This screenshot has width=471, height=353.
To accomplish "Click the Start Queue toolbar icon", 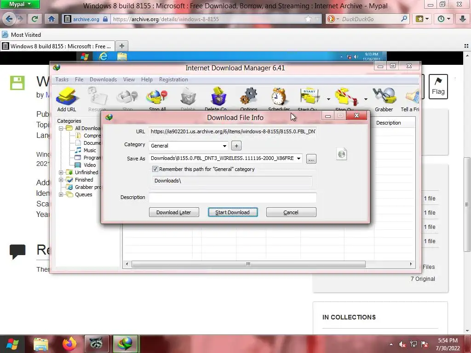I will pyautogui.click(x=310, y=97).
